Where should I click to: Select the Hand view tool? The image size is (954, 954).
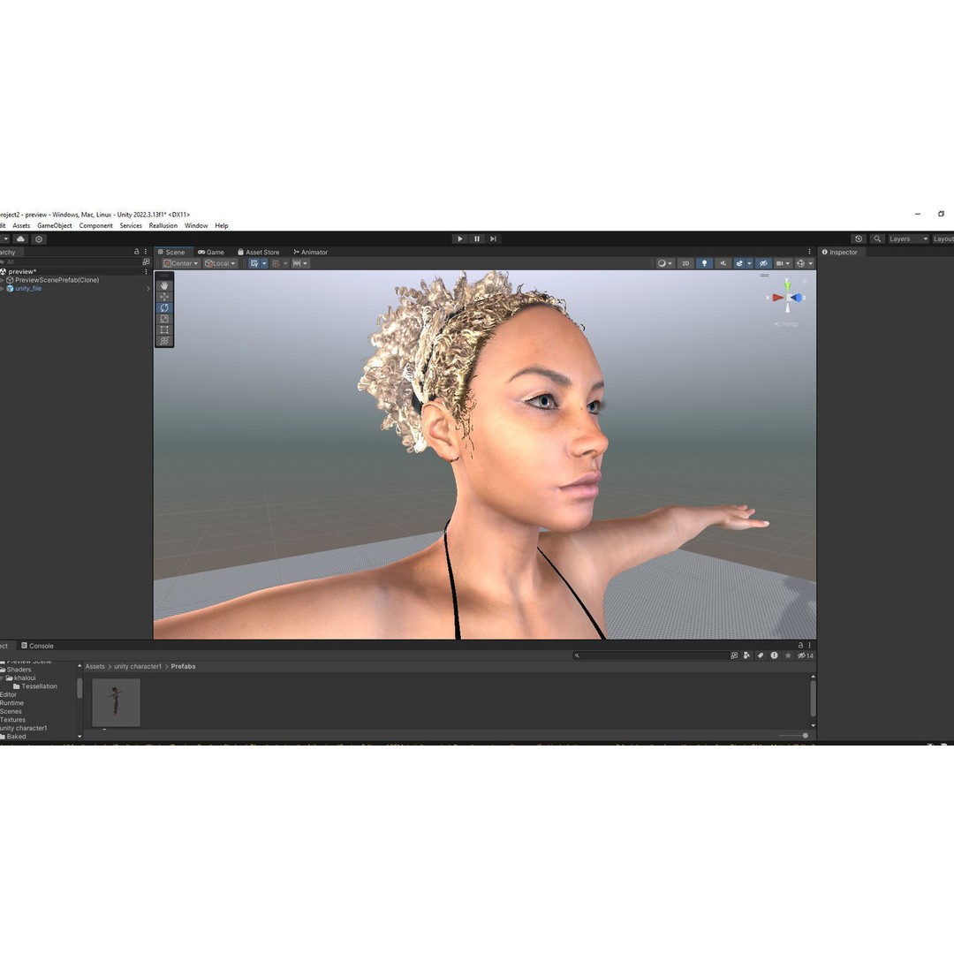point(164,285)
